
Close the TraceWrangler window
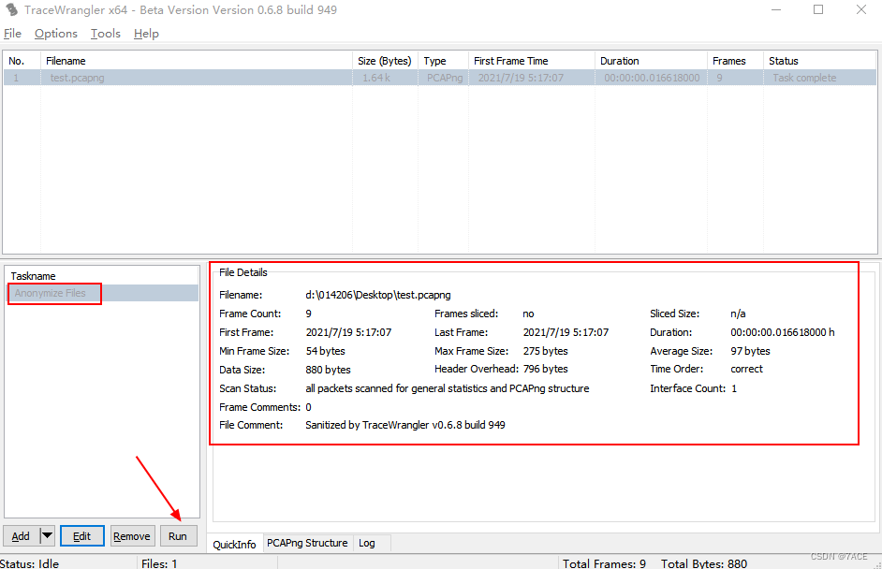pyautogui.click(x=861, y=9)
